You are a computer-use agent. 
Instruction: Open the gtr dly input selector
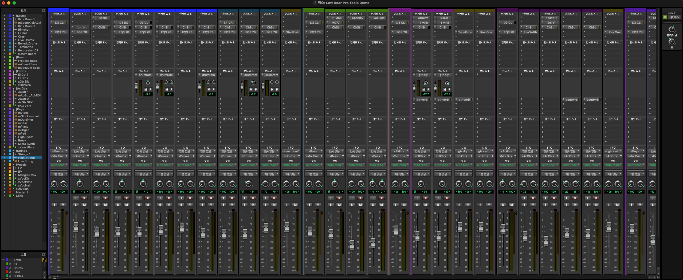(463, 151)
